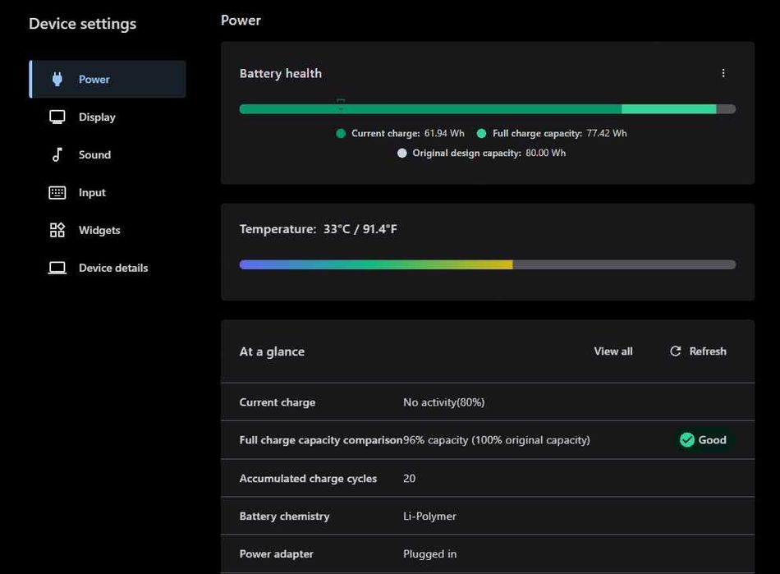Click the Accumulated charge cycles row
The image size is (780, 574).
[x=487, y=478]
